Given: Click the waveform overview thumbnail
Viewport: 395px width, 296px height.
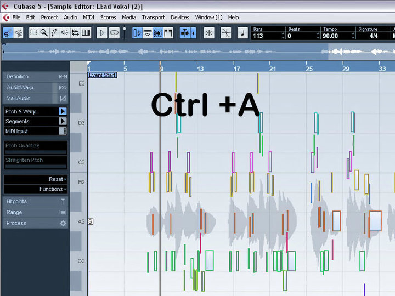Looking at the screenshot, I should [198, 52].
